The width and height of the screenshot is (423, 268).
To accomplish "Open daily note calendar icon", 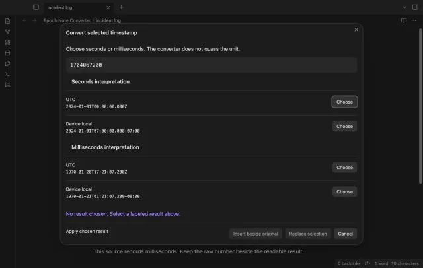I will click(x=7, y=53).
